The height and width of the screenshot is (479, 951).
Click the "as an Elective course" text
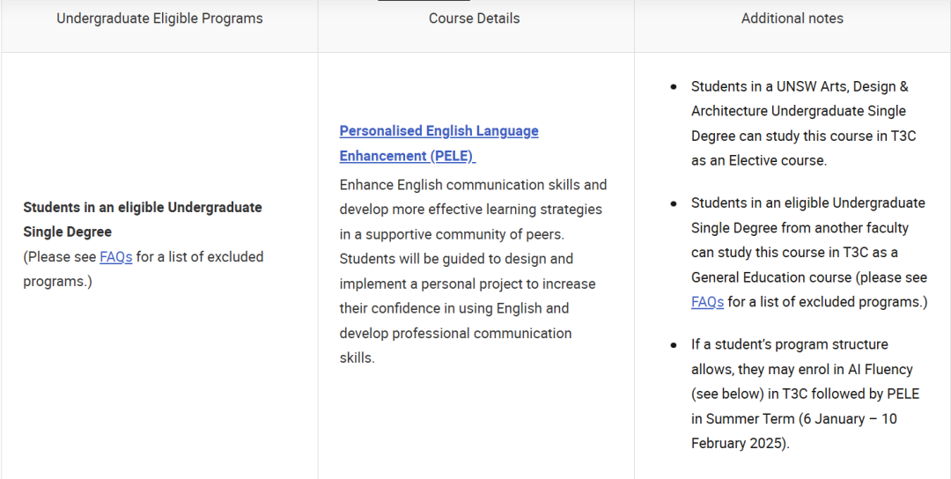pos(759,161)
